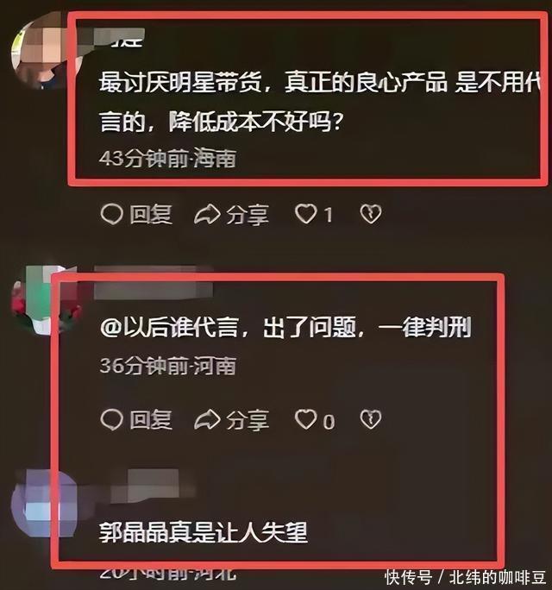This screenshot has width=552, height=590.
Task: Tap 回复 text under the 36分钟前 comment
Action: pos(151,419)
